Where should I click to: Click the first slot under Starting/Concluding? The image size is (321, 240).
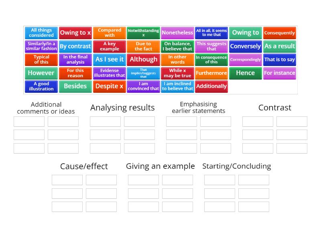[x=220, y=180]
